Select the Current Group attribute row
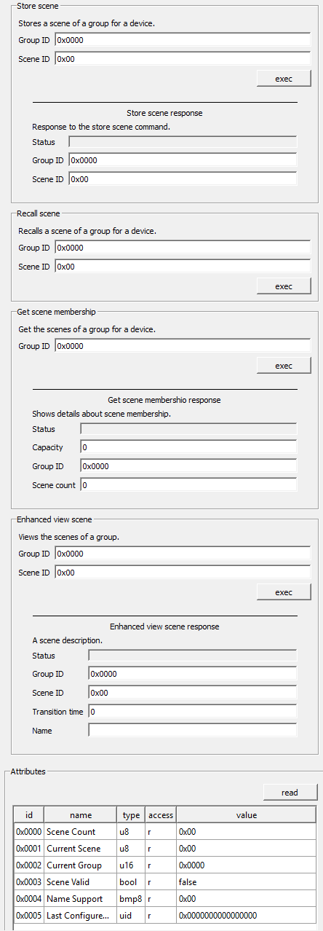The image size is (323, 931). (164, 865)
